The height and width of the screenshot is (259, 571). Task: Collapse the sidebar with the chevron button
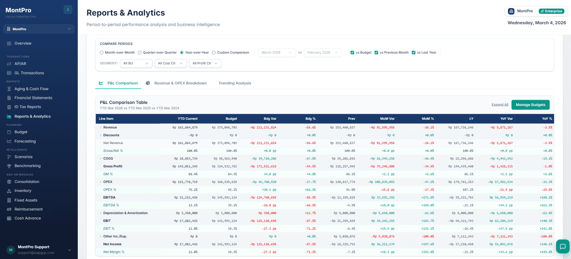68,10
